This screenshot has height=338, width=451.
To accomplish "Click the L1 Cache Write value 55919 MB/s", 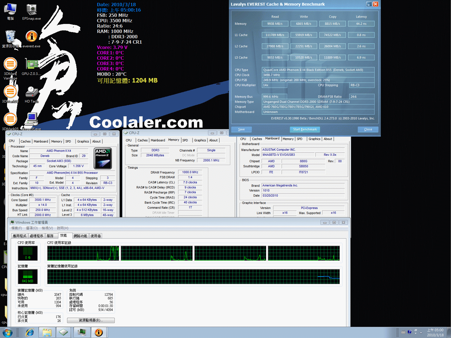I will [304, 35].
